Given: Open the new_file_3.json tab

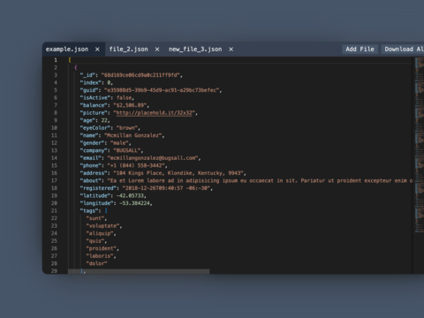Looking at the screenshot, I should [x=195, y=49].
